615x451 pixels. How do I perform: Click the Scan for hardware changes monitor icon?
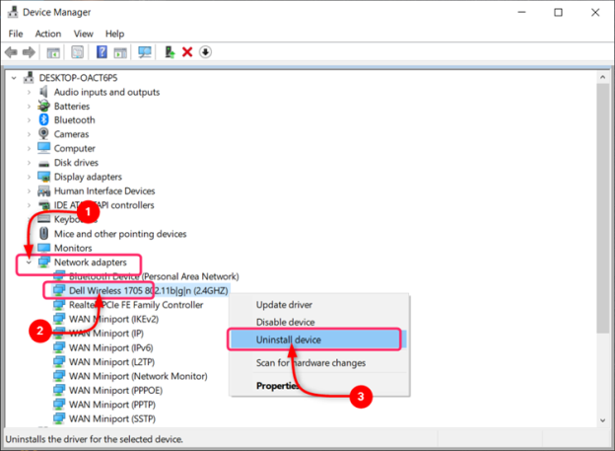[x=145, y=52]
